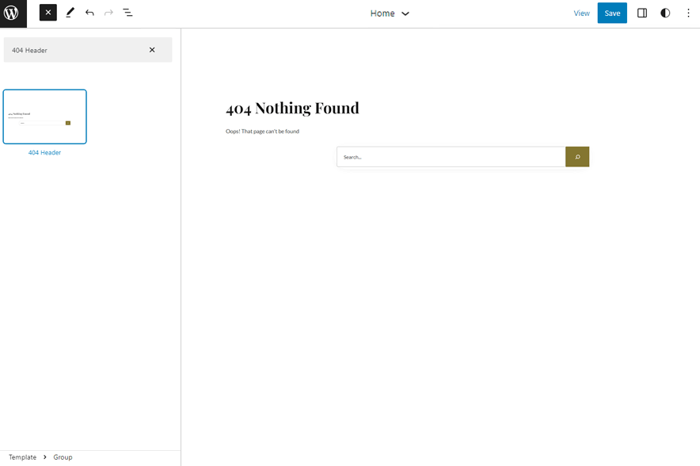Close the block inserter panel
The image size is (700, 466).
48,13
